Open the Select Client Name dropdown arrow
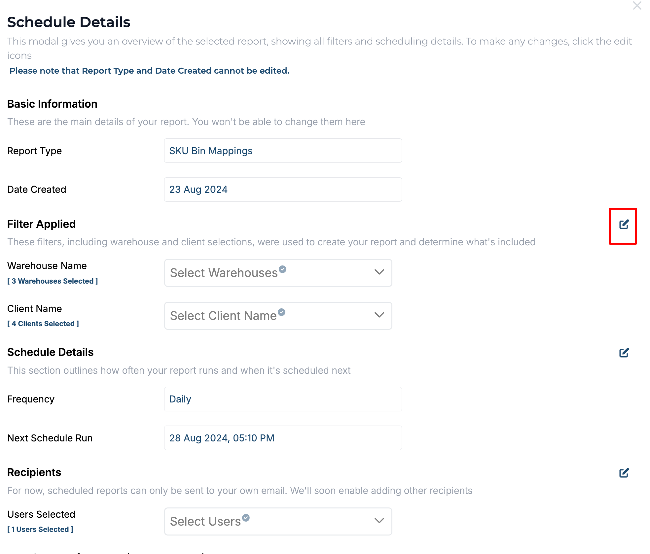Image resolution: width=650 pixels, height=554 pixels. [x=379, y=315]
